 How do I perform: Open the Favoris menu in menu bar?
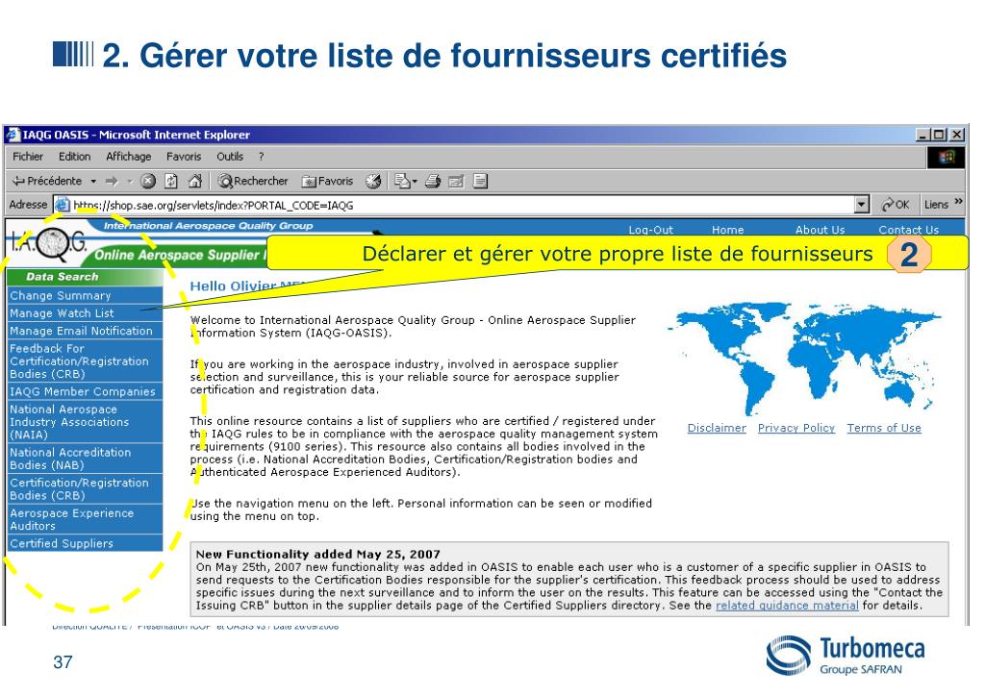(x=184, y=157)
